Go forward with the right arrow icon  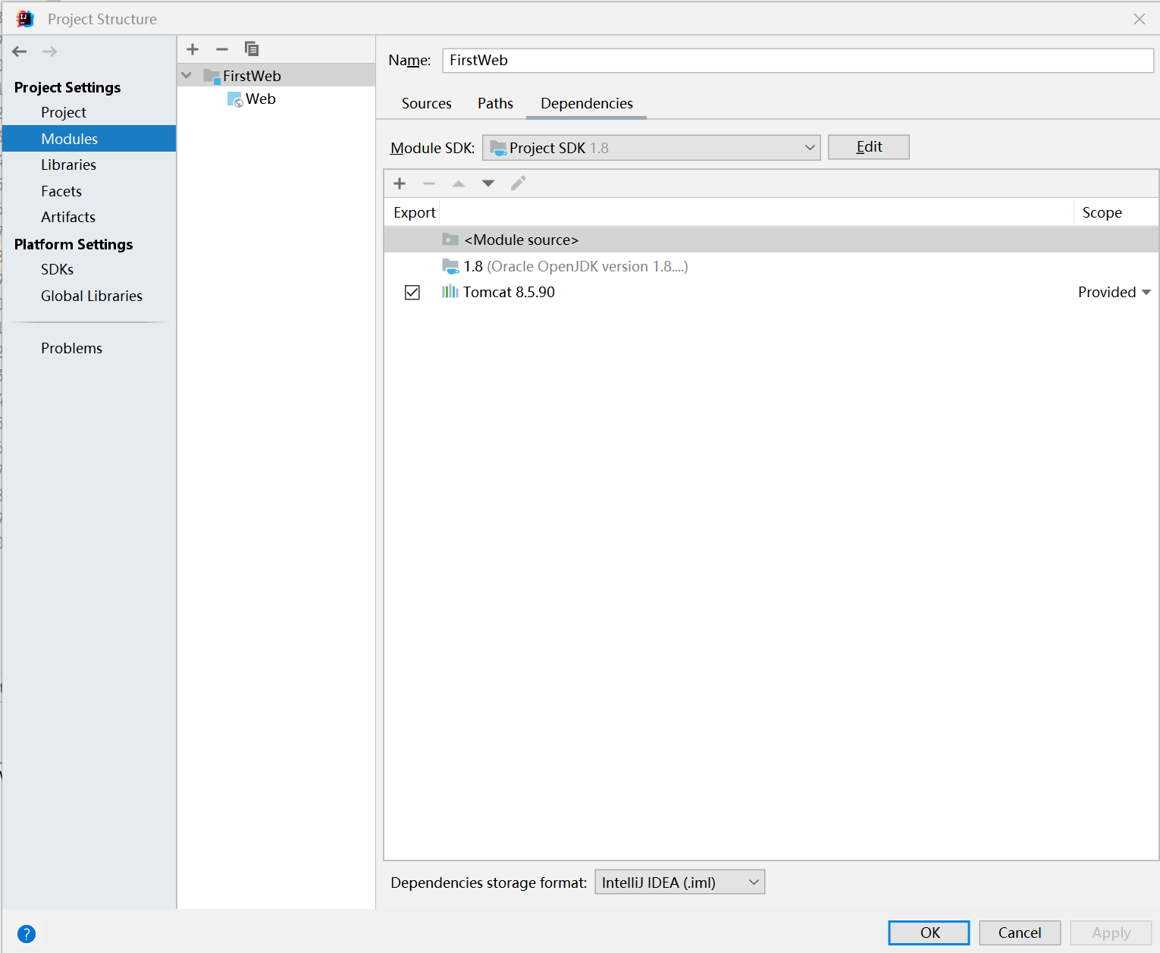point(50,52)
